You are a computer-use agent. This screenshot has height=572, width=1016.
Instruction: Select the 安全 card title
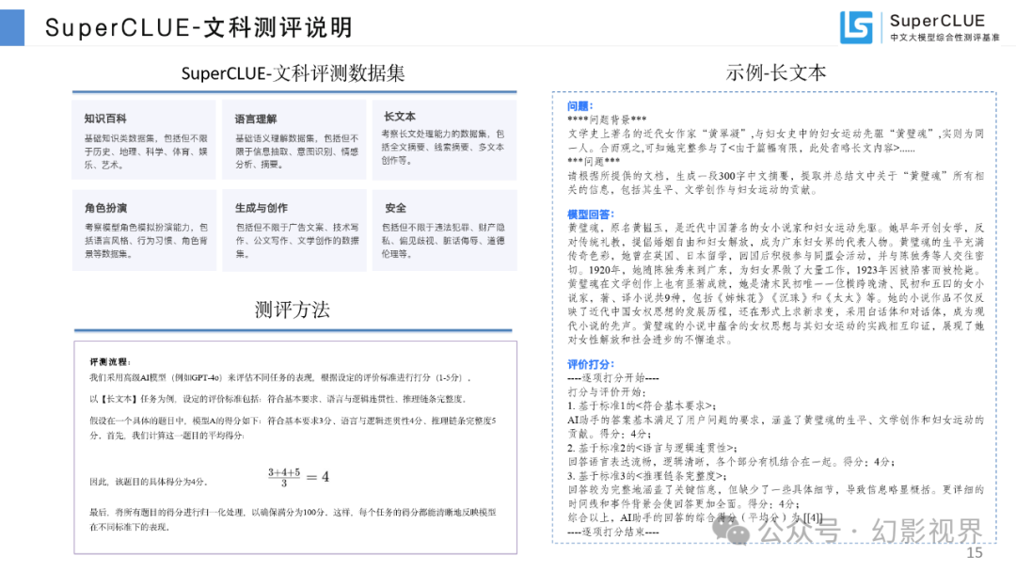click(394, 208)
